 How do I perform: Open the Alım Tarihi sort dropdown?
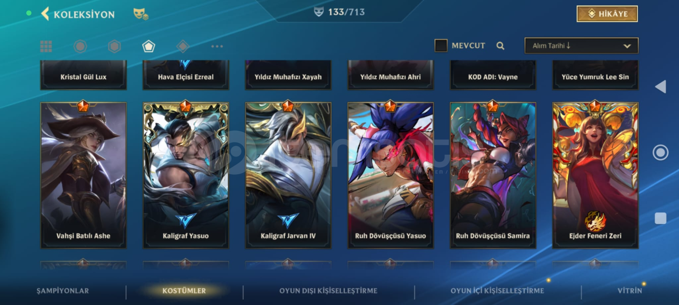[x=581, y=46]
